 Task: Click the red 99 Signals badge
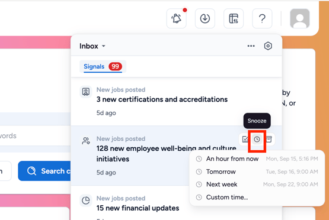pos(115,67)
